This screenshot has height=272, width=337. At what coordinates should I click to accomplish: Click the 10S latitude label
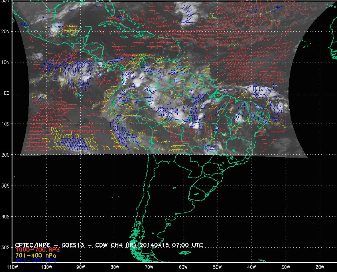(5, 124)
